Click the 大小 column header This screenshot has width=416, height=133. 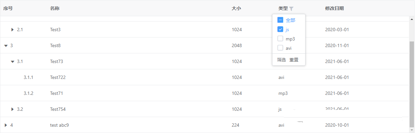click(236, 8)
